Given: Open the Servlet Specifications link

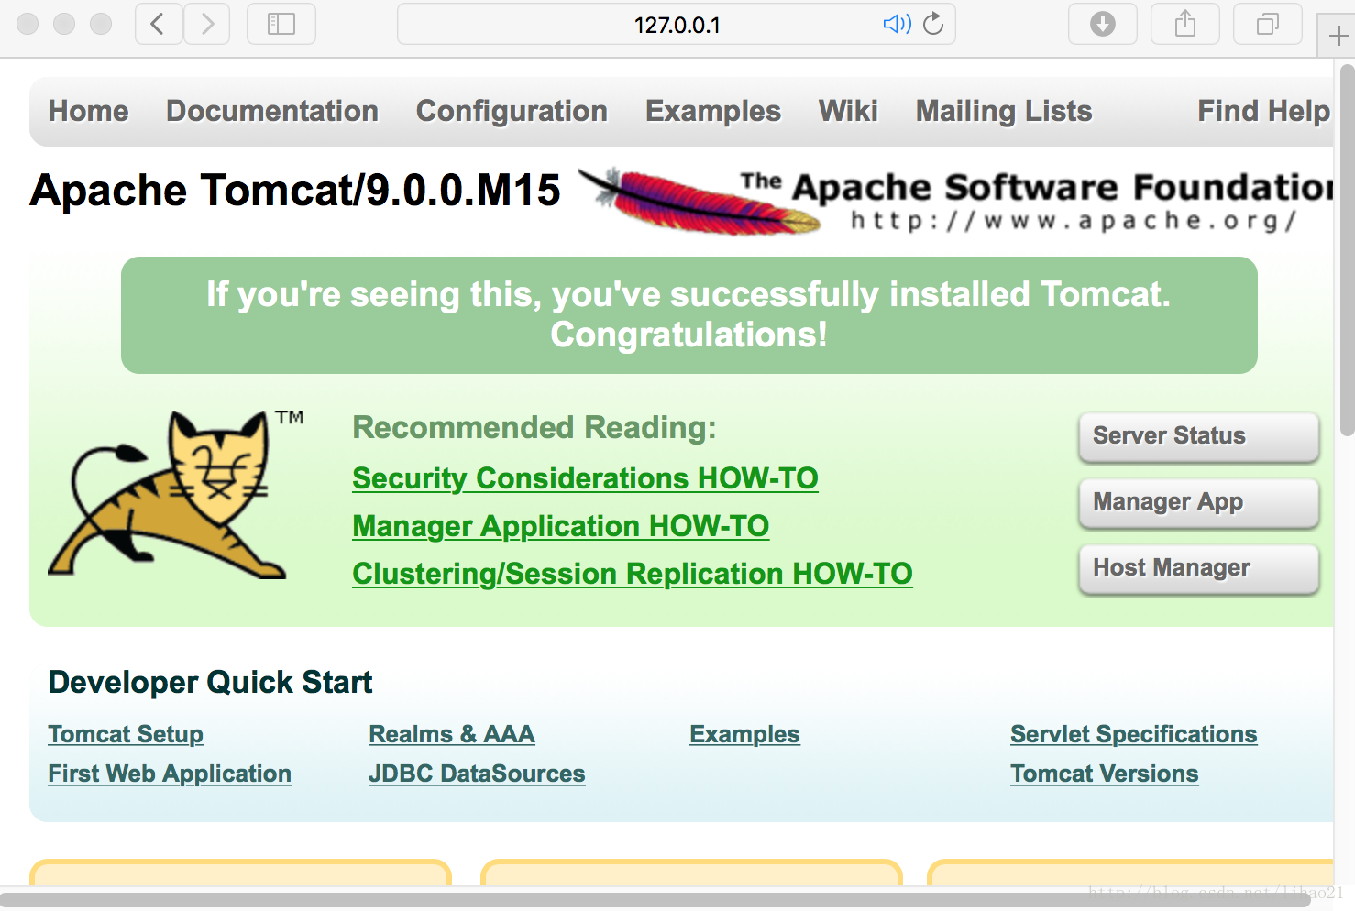Looking at the screenshot, I should tap(1134, 734).
